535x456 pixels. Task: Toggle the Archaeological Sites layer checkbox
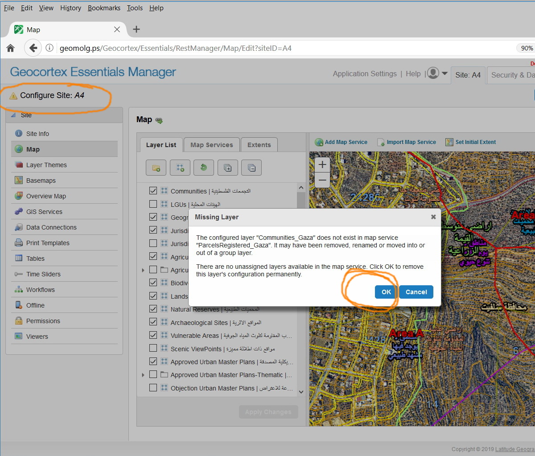(x=153, y=322)
